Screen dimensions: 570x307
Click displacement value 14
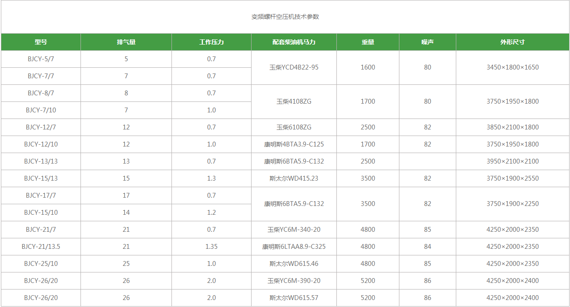pos(126,213)
